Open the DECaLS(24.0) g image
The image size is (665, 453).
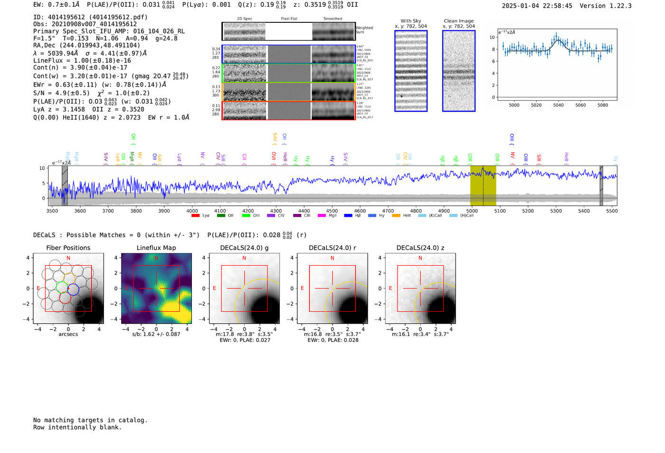[x=245, y=289]
